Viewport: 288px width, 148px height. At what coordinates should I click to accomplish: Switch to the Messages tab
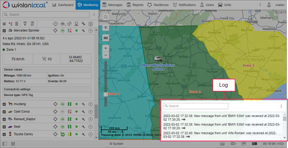coord(112,5)
